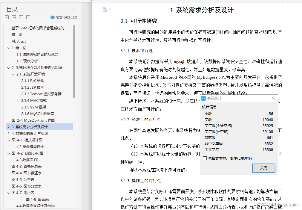
Task: Open 智能识别目录 smart TOC recognition
Action: click(64, 17)
